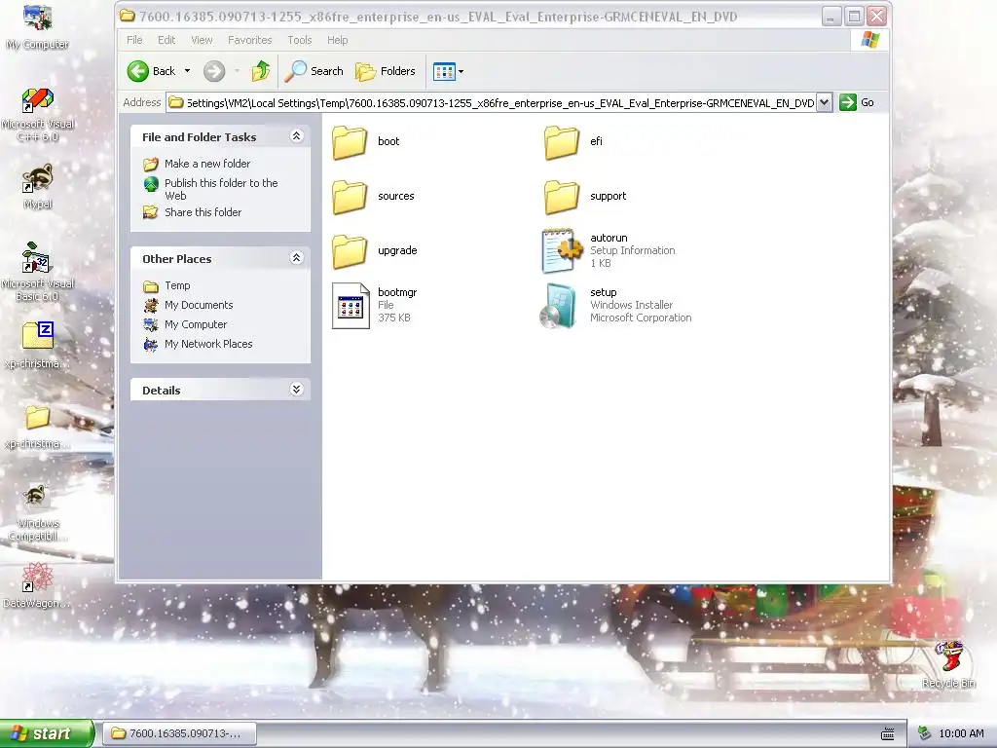Click the Windows flag logo in menu bar

coord(869,40)
